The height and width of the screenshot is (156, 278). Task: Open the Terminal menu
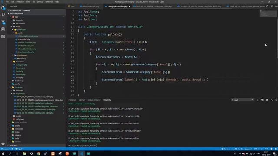point(49,2)
